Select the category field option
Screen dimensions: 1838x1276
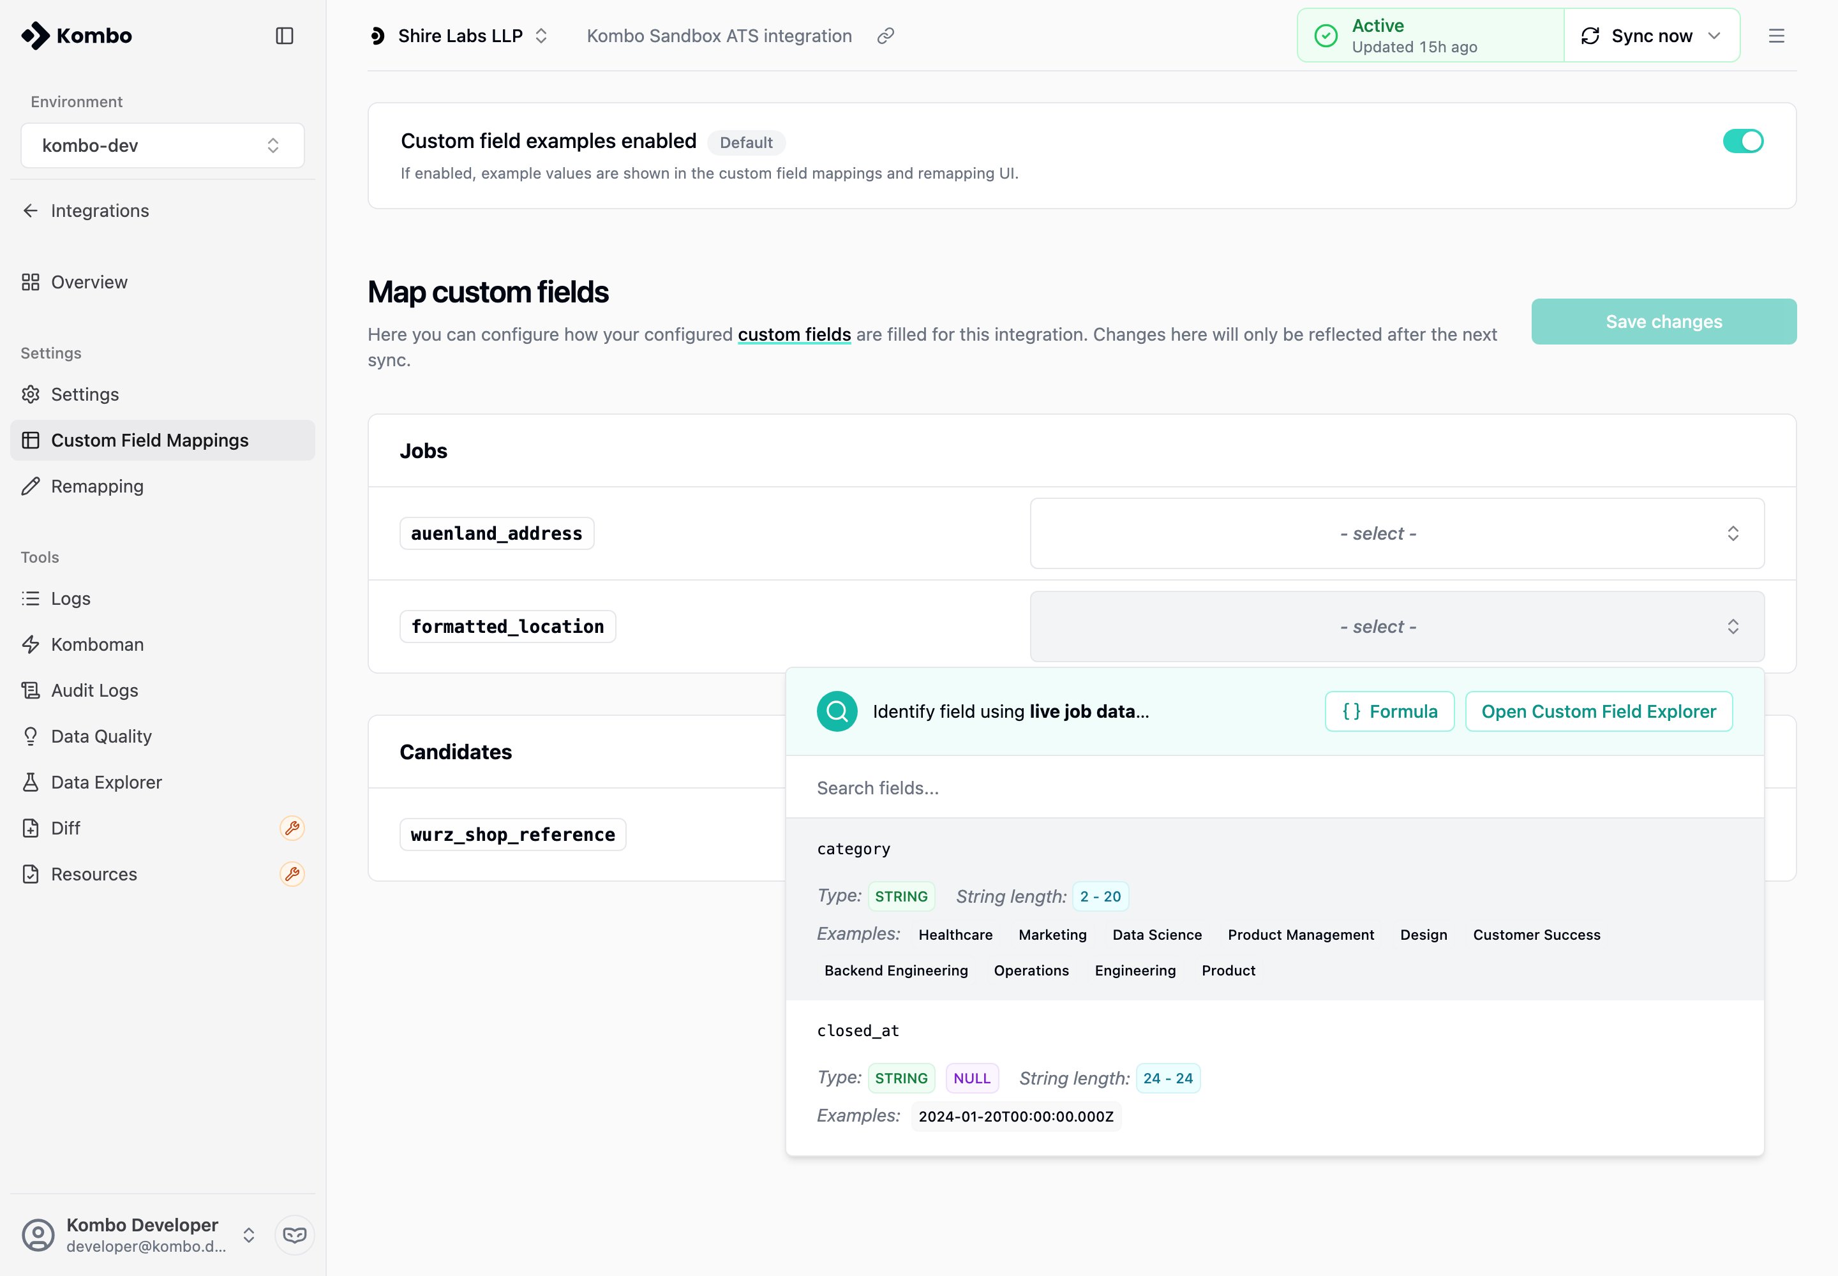pos(1274,909)
